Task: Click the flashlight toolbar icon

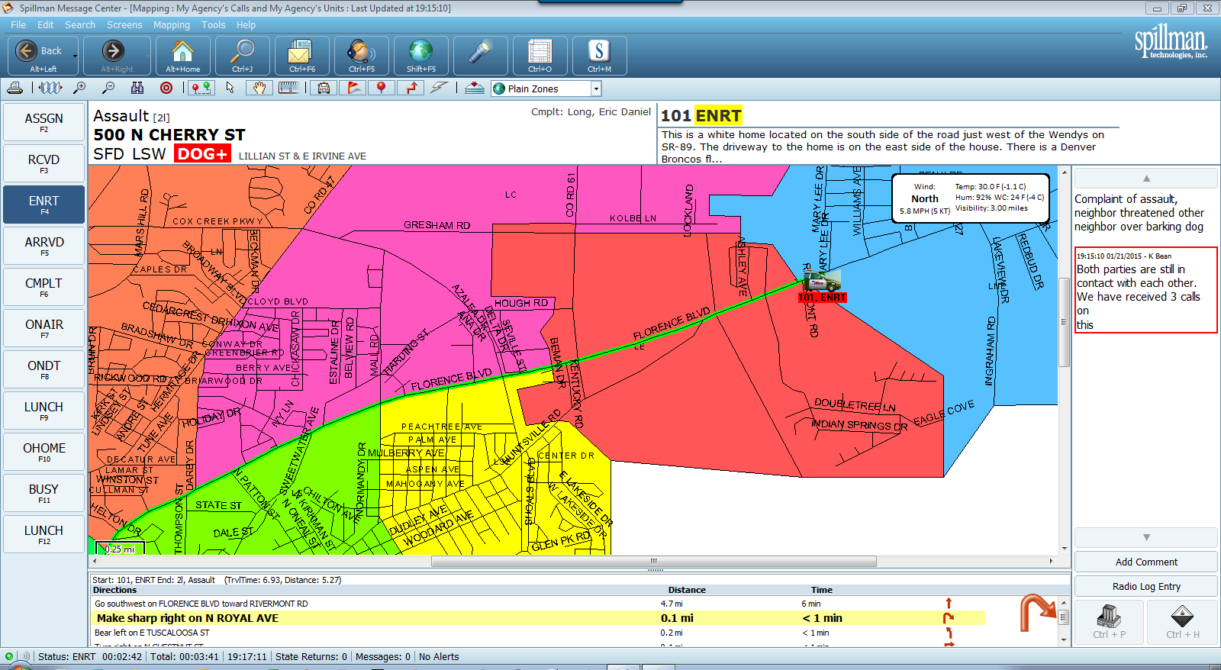Action: point(481,56)
